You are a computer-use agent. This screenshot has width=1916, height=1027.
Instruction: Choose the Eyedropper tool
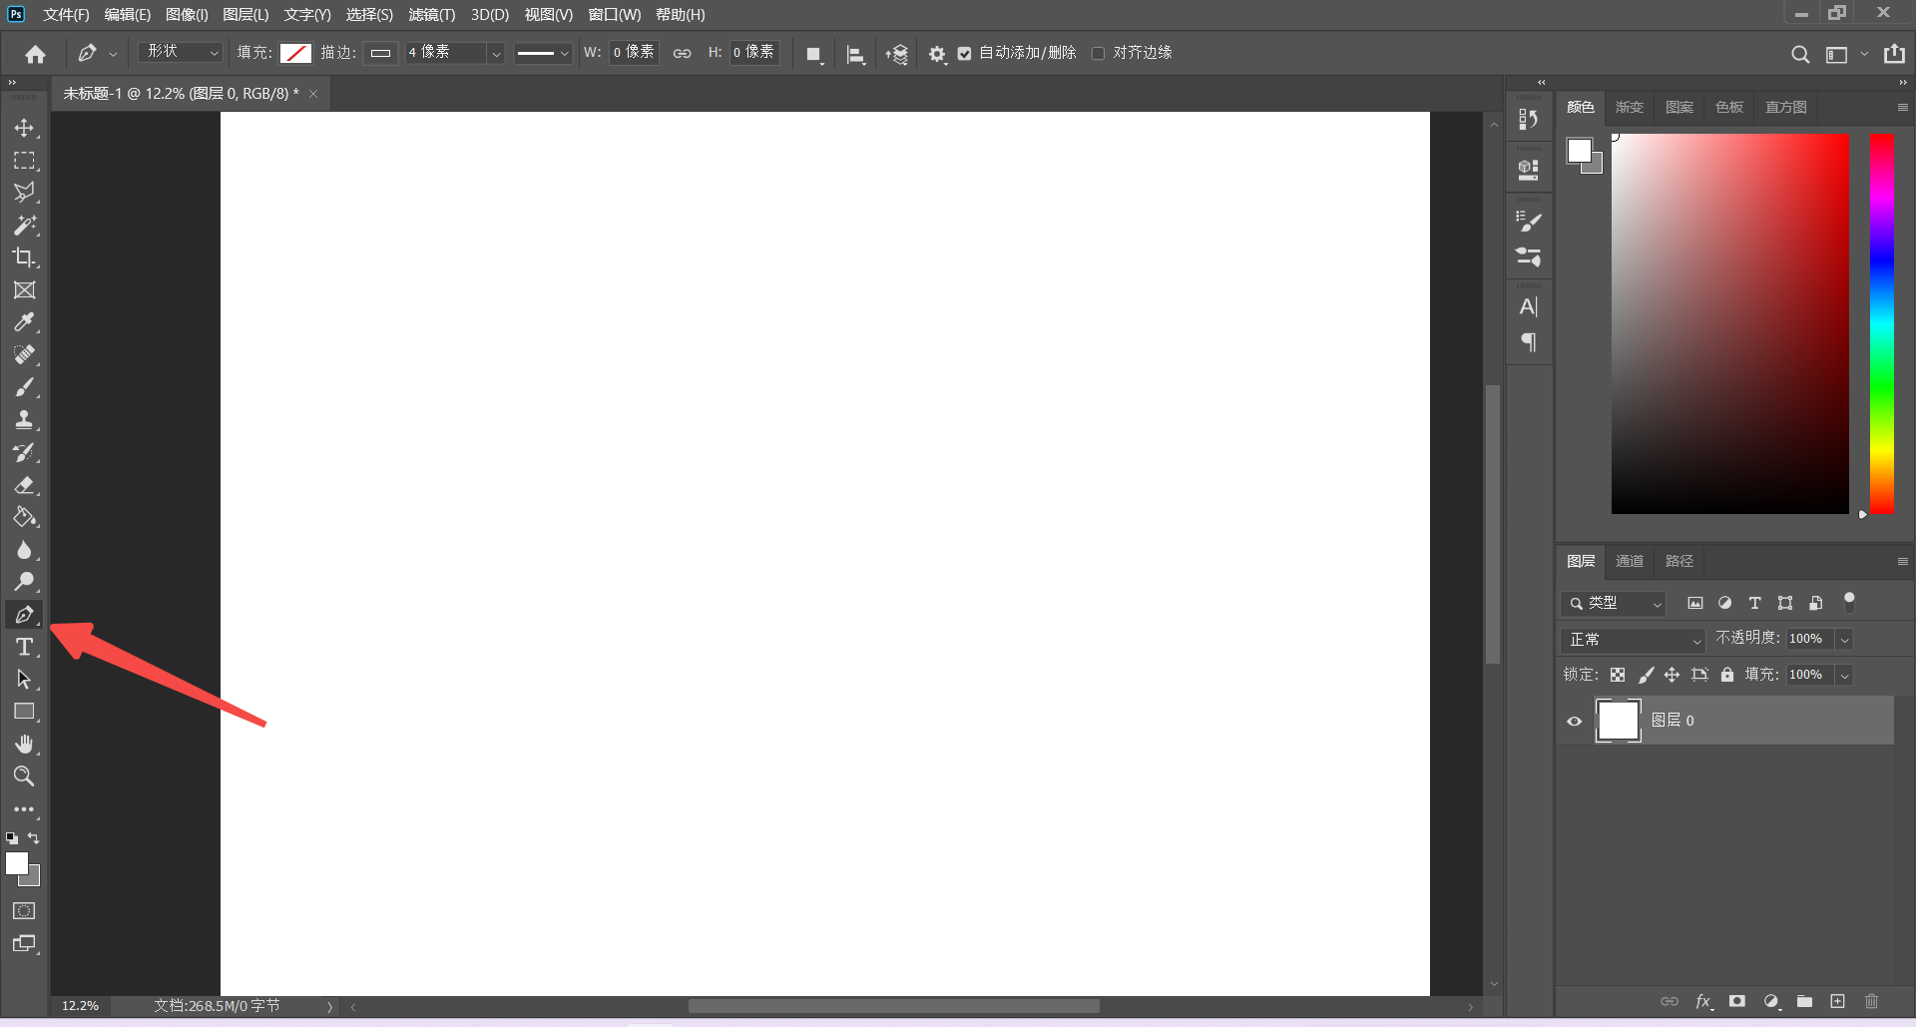(24, 322)
